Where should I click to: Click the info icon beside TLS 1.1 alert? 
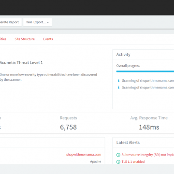[x=118, y=162]
